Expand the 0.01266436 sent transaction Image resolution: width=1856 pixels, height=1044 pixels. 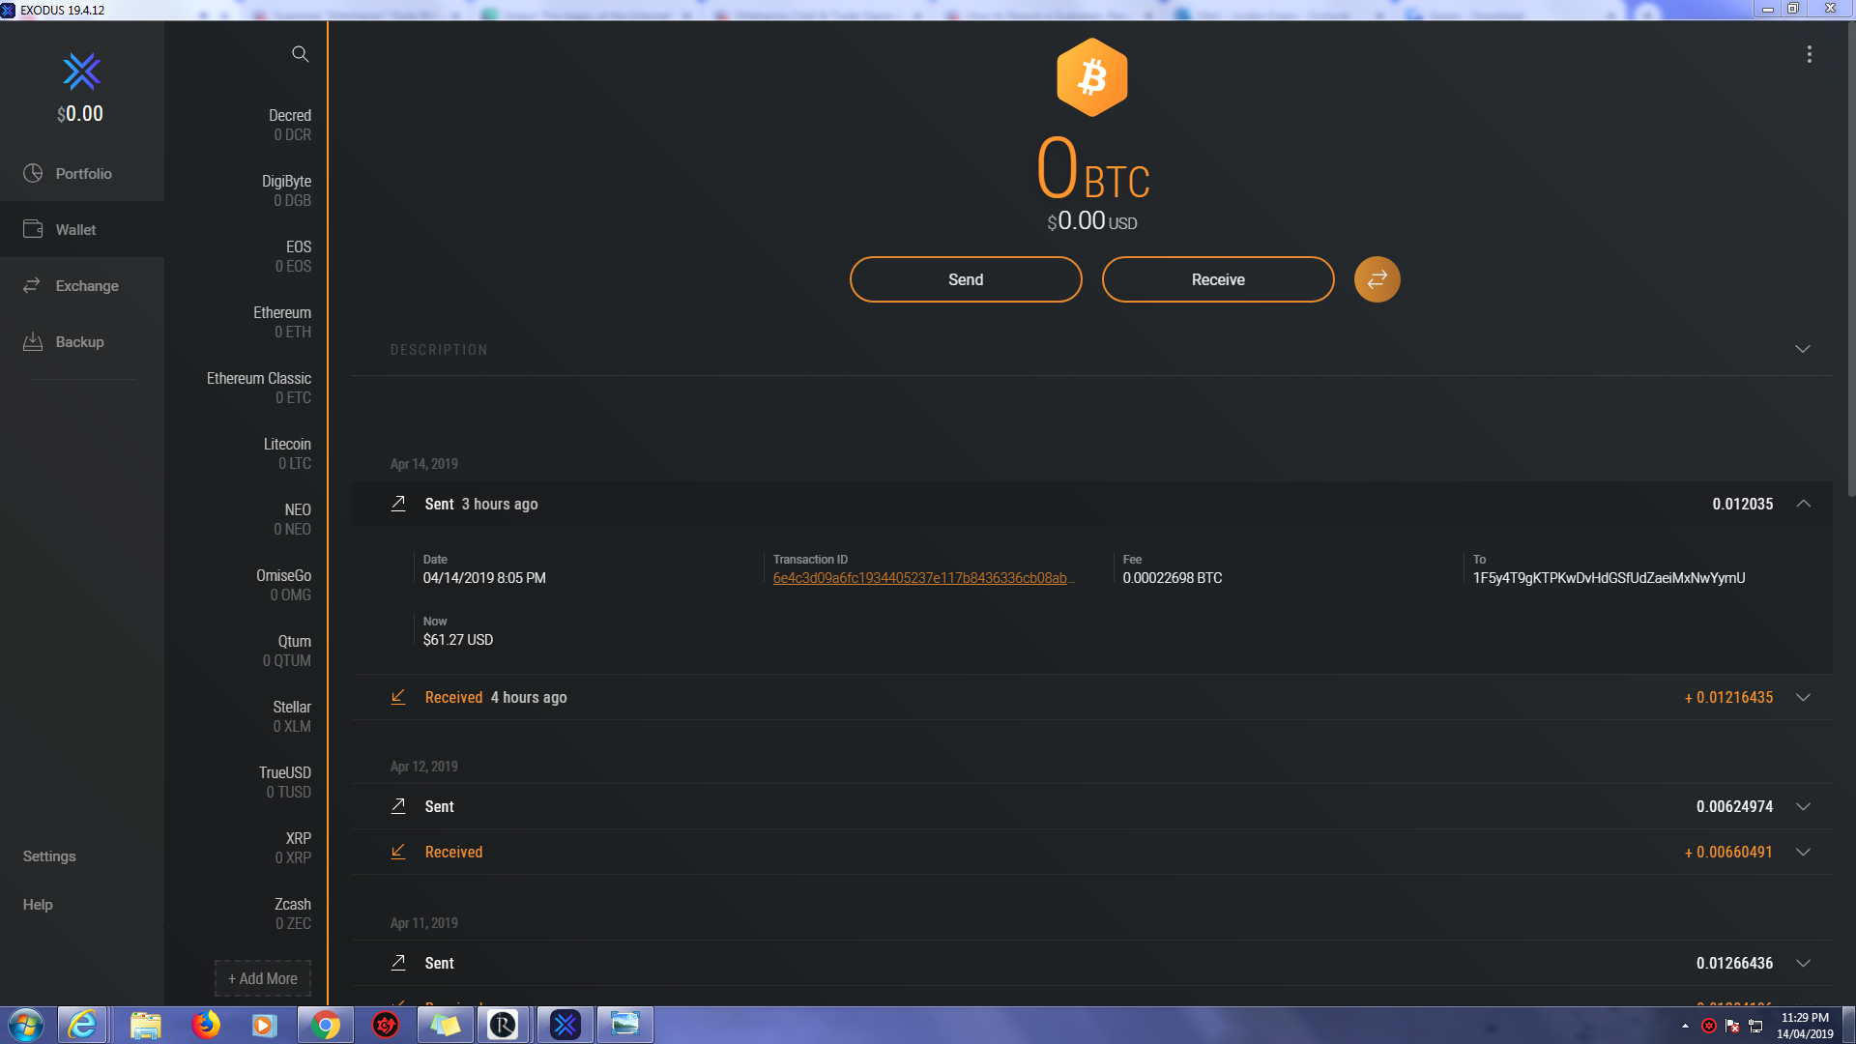pyautogui.click(x=1803, y=963)
